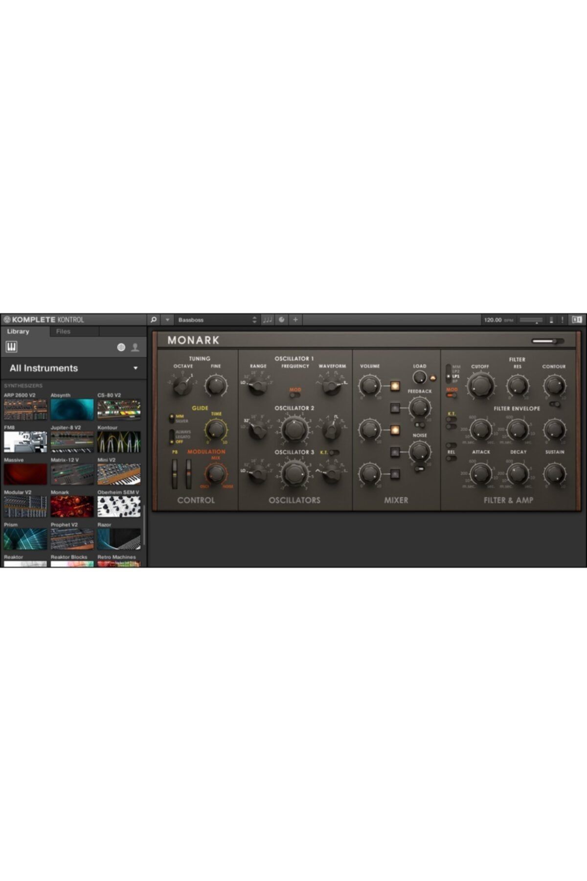This screenshot has width=587, height=881.
Task: Click the Modulation Mix knob
Action: click(x=216, y=473)
